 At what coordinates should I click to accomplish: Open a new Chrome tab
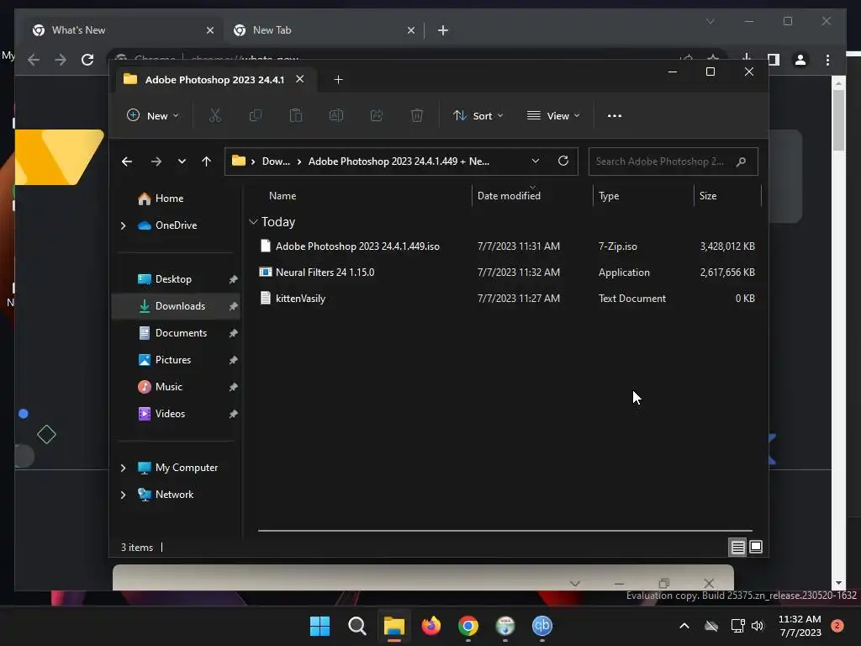coord(442,30)
